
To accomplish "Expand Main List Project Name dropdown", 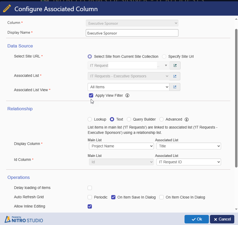I will 121,146.
